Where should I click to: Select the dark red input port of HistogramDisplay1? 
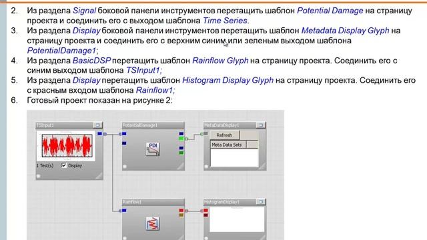pyautogui.click(x=206, y=215)
